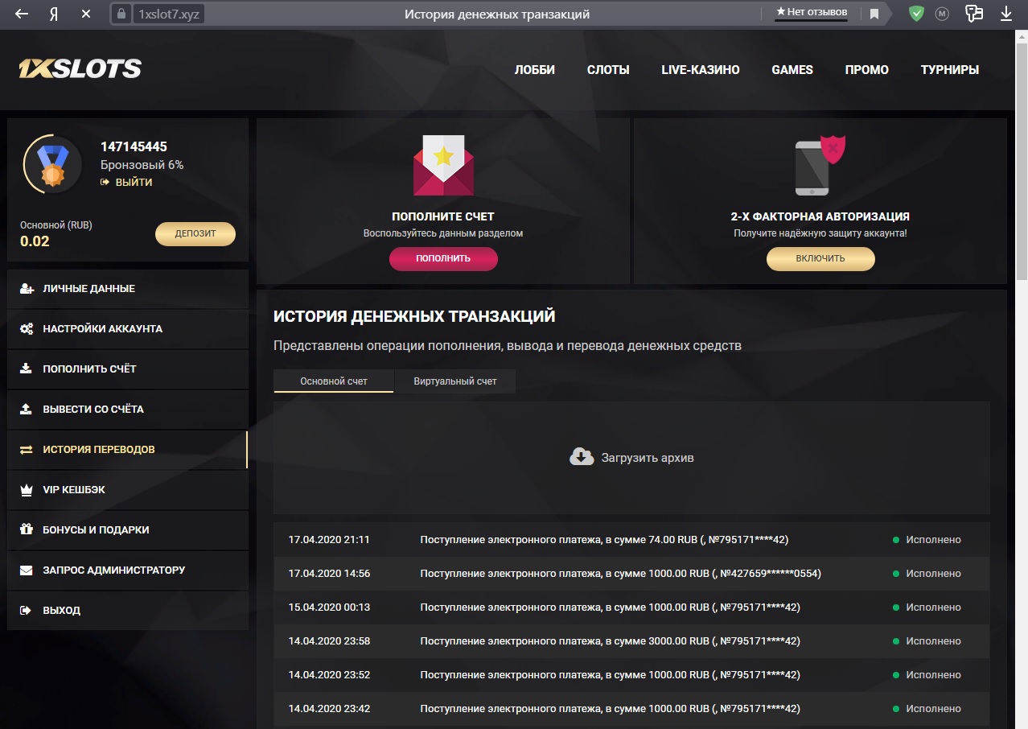Click the №427659******0554 transaction row
The image size is (1028, 729).
click(631, 574)
